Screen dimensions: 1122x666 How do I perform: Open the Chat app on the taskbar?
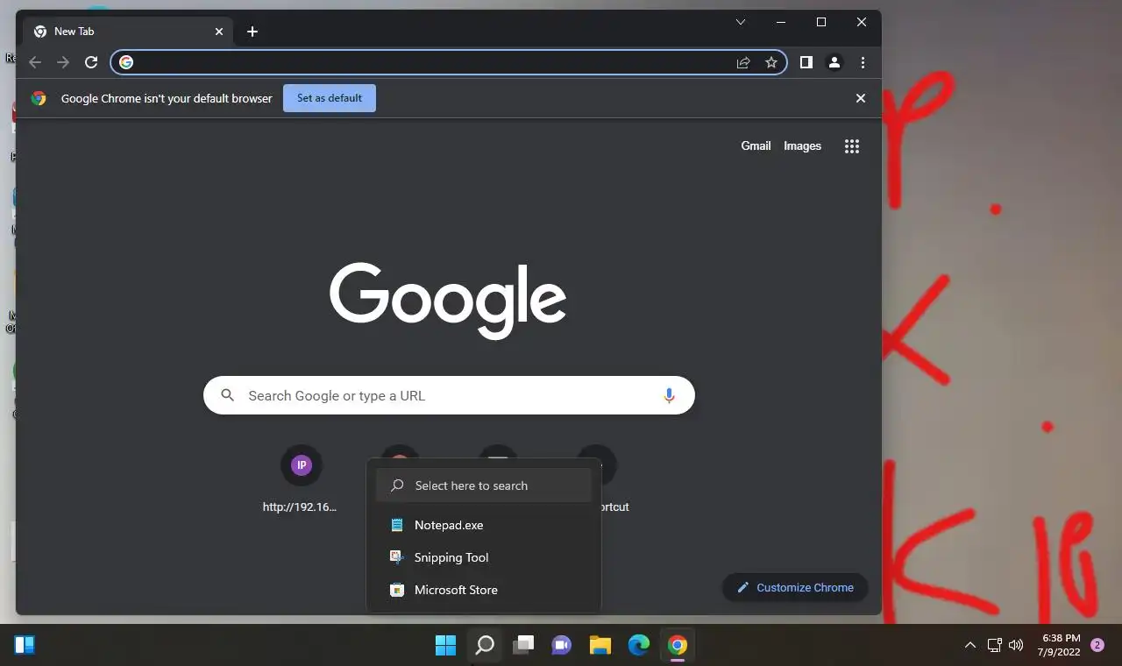point(562,646)
